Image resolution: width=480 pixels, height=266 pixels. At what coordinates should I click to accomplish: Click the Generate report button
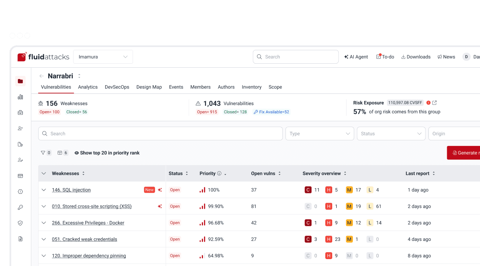466,153
